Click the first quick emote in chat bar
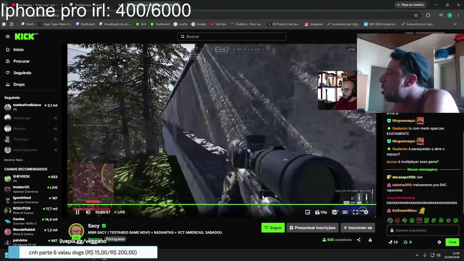 pos(390,220)
